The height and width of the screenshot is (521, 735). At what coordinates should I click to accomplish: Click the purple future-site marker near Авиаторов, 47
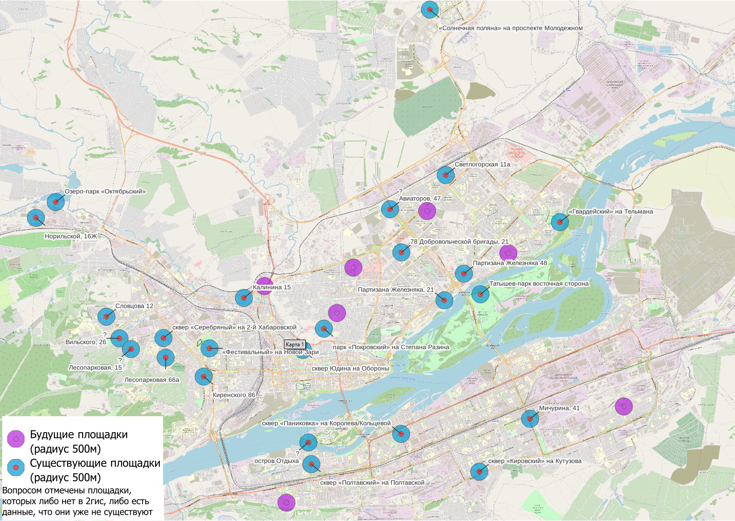coord(427,211)
